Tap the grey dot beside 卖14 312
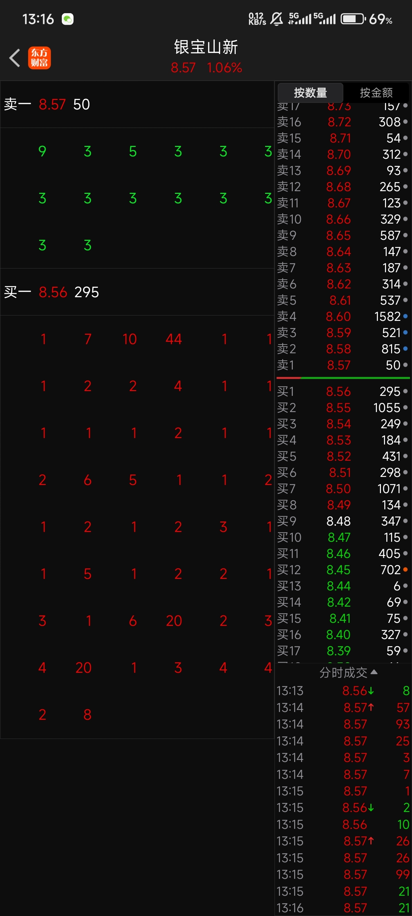The image size is (412, 916). (x=405, y=154)
